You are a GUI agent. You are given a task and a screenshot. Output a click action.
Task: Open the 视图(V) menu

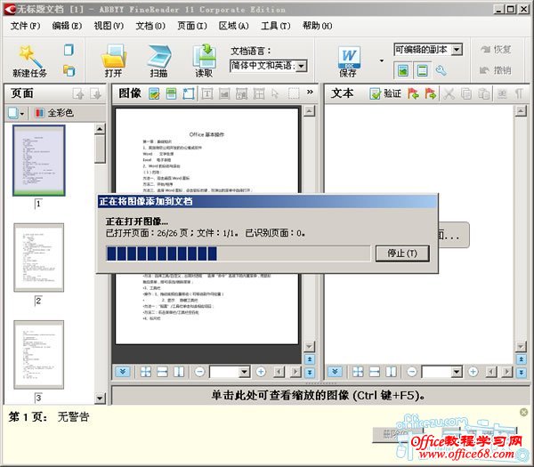(109, 26)
